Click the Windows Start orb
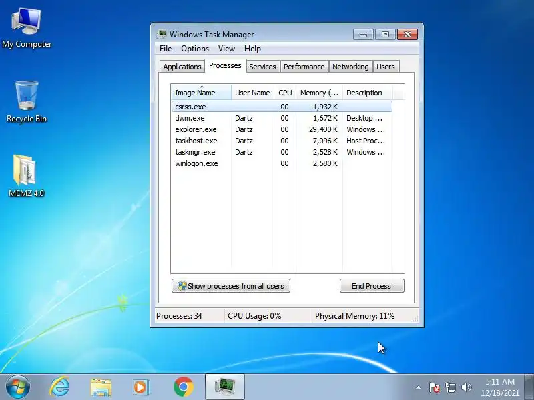 [17, 387]
